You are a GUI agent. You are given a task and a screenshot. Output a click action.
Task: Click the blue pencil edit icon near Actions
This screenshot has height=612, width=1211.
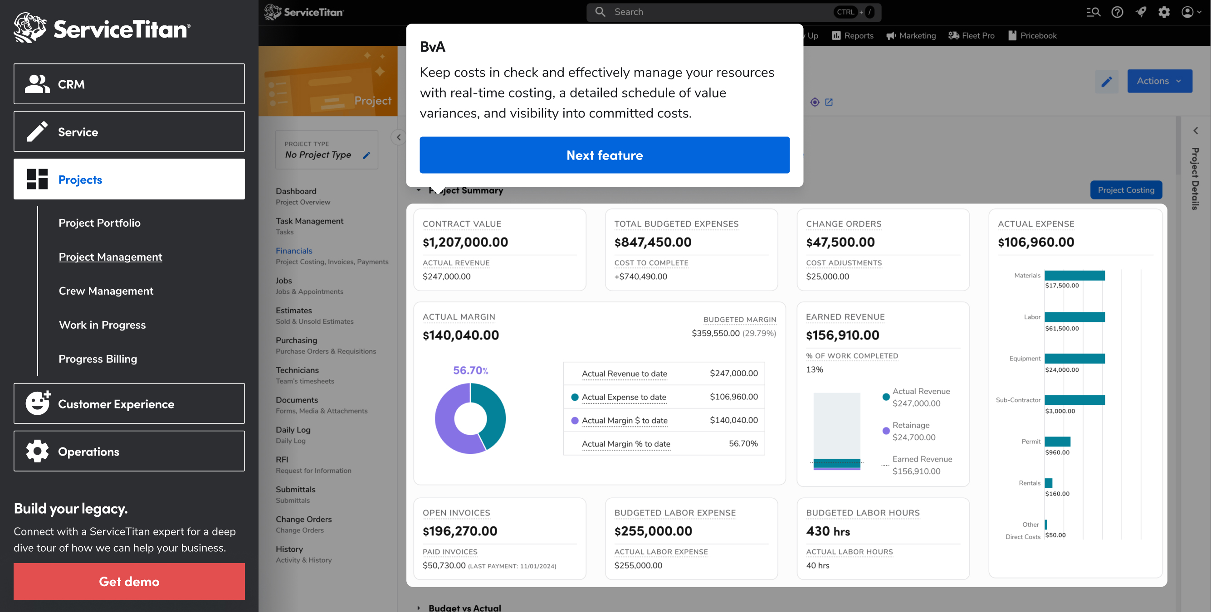(x=1107, y=82)
